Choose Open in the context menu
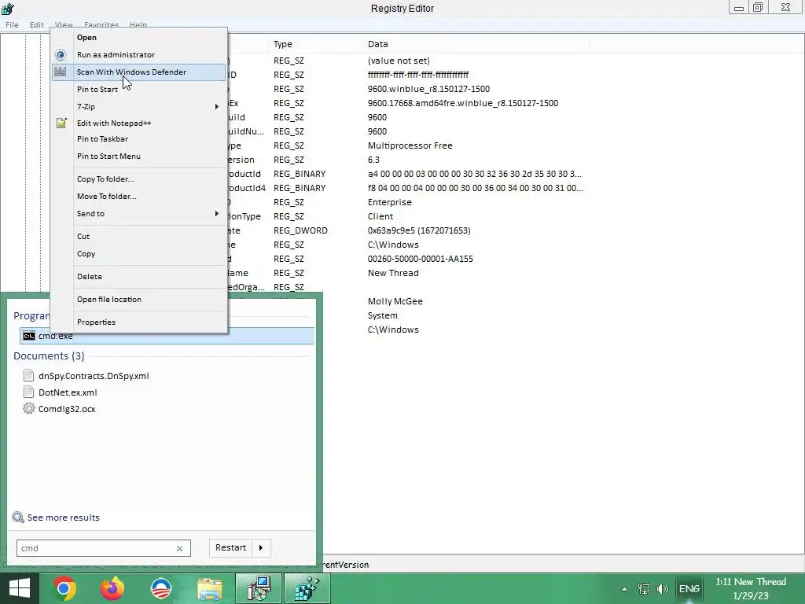The width and height of the screenshot is (805, 604). 86,38
